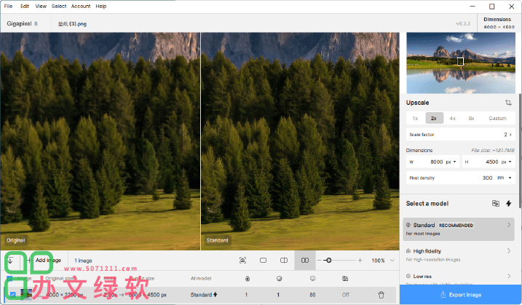Open the Help menu

pyautogui.click(x=101, y=6)
